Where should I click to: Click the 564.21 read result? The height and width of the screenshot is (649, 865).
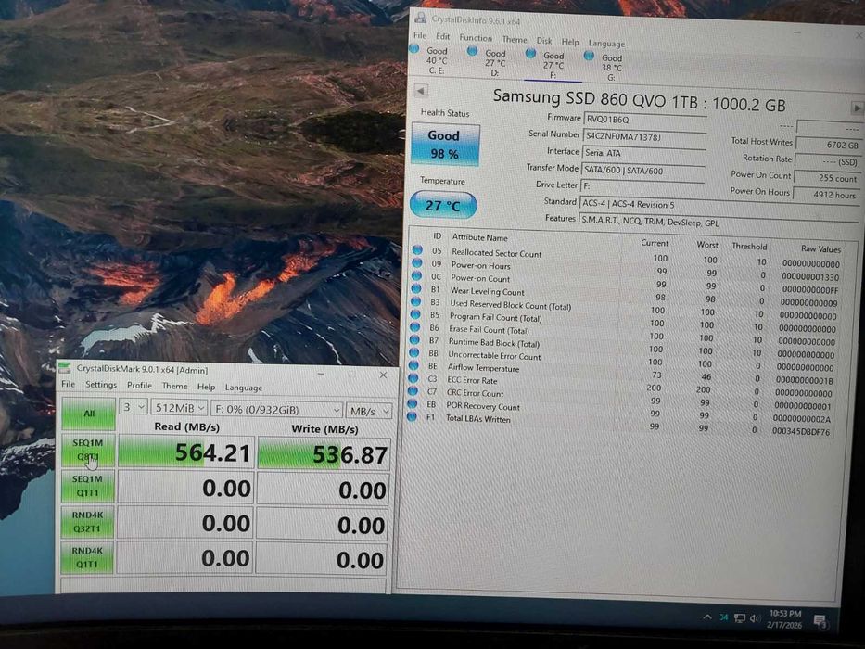(x=186, y=452)
